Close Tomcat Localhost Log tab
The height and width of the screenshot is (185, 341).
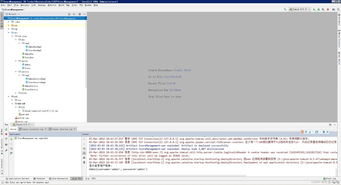(46, 129)
